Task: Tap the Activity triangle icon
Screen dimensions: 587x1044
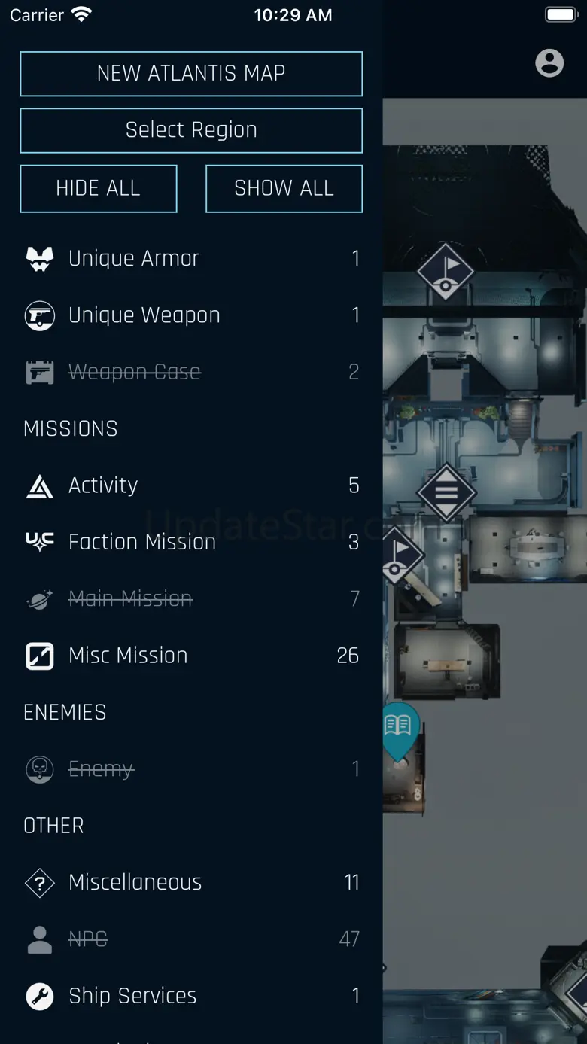Action: pos(40,486)
